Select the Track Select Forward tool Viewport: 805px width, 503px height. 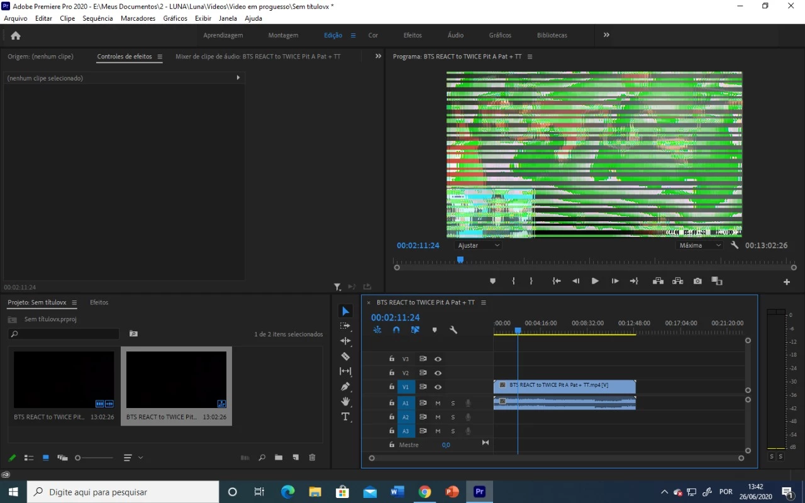pyautogui.click(x=345, y=326)
